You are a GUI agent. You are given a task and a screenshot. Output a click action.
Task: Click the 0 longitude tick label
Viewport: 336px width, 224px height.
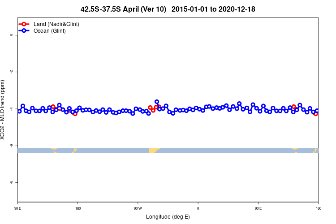pyautogui.click(x=198, y=208)
